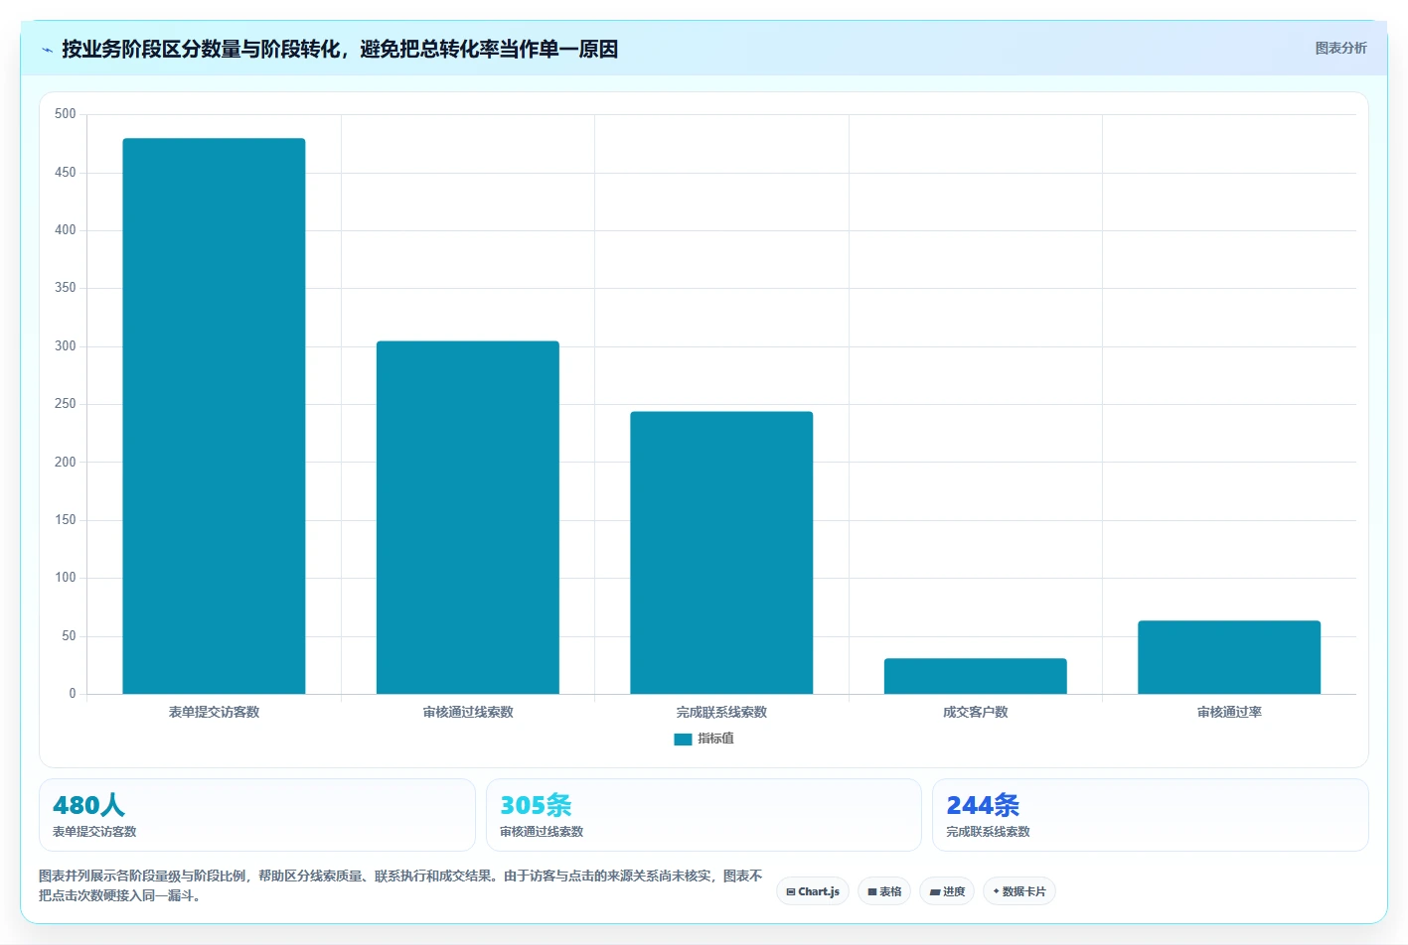Viewport: 1408px width, 945px height.
Task: Click x-axis label 完成联系线索数
Action: click(721, 712)
